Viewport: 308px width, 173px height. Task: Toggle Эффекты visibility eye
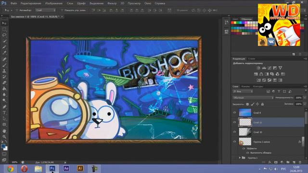tap(244, 148)
